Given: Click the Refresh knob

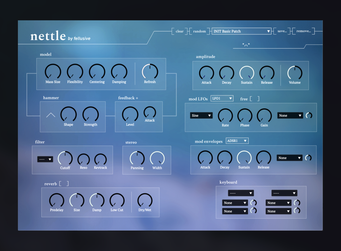Looking at the screenshot, I should [150, 71].
